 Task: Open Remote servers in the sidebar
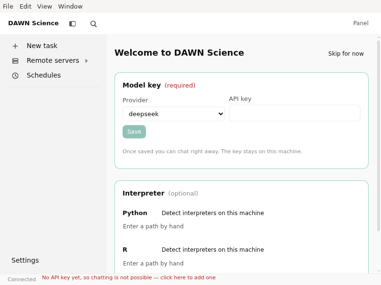(53, 60)
